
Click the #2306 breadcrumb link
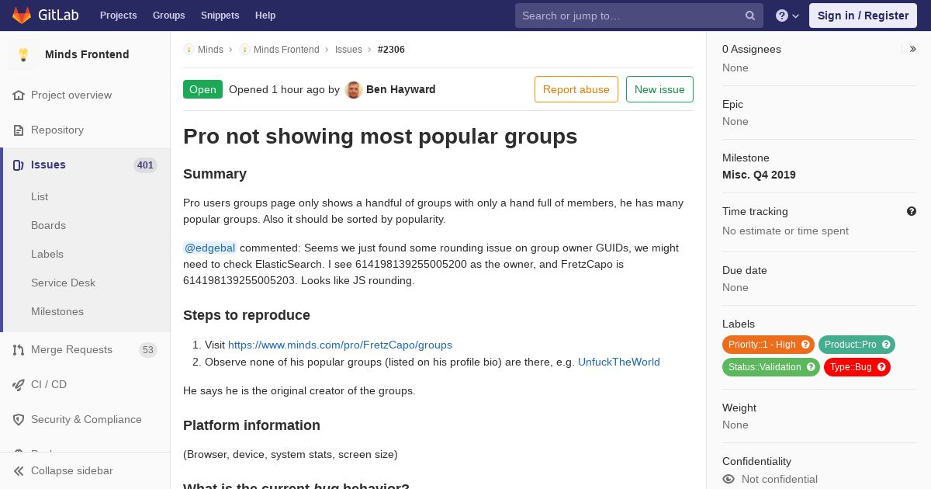tap(391, 50)
